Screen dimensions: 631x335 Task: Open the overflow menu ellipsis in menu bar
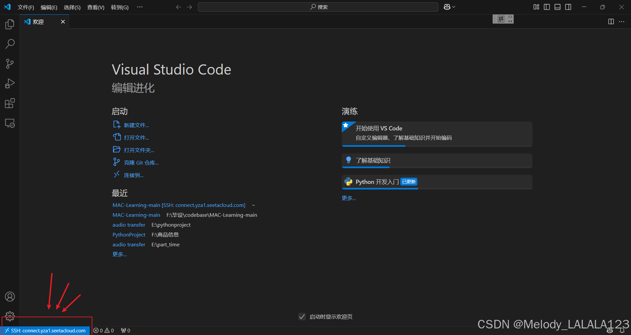tap(140, 7)
